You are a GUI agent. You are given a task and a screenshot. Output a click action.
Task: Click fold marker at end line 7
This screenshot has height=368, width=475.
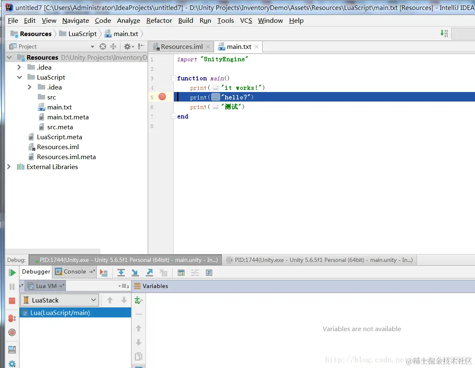point(173,116)
